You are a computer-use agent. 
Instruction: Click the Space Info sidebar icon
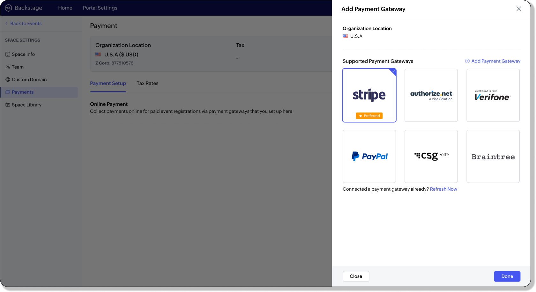[x=8, y=54]
